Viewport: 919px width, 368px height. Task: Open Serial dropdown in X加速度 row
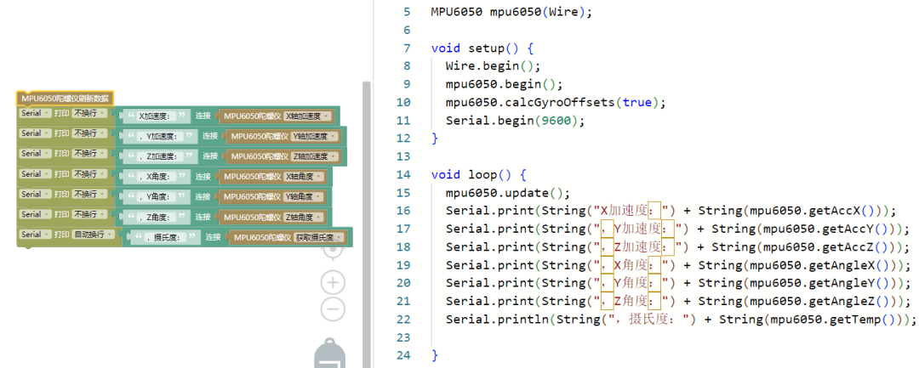point(35,113)
